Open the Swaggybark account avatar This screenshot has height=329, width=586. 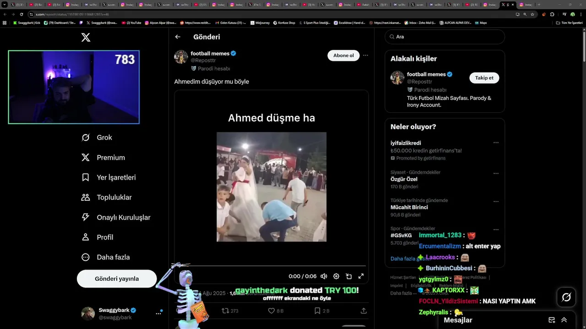tap(88, 313)
